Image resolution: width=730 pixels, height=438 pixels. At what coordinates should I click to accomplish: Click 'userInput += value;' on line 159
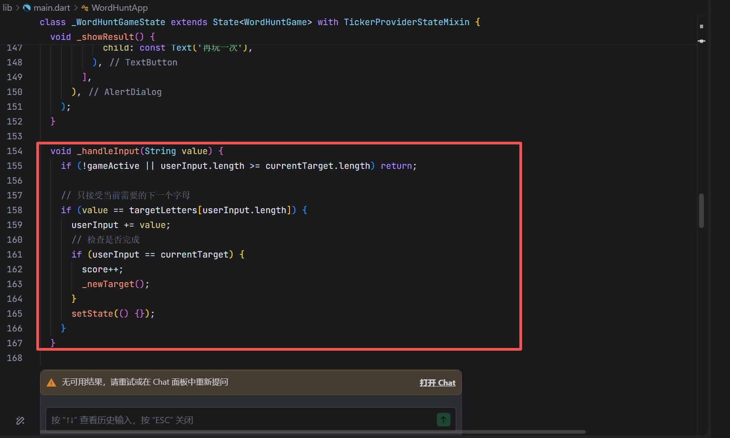(121, 225)
